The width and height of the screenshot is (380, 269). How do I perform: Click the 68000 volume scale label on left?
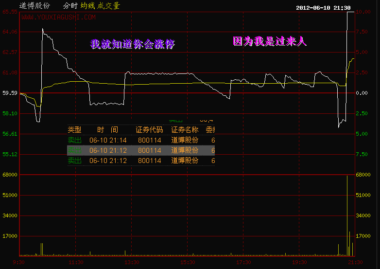pyautogui.click(x=10, y=175)
